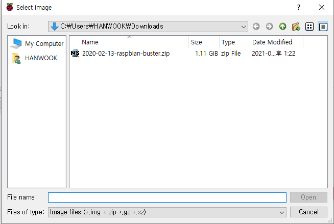Viewport: 334px width, 224px height.
Task: Select My Computer label in the sidebar
Action: click(x=44, y=43)
